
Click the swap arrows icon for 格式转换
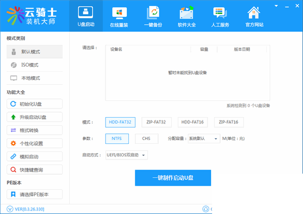[x=13, y=130]
